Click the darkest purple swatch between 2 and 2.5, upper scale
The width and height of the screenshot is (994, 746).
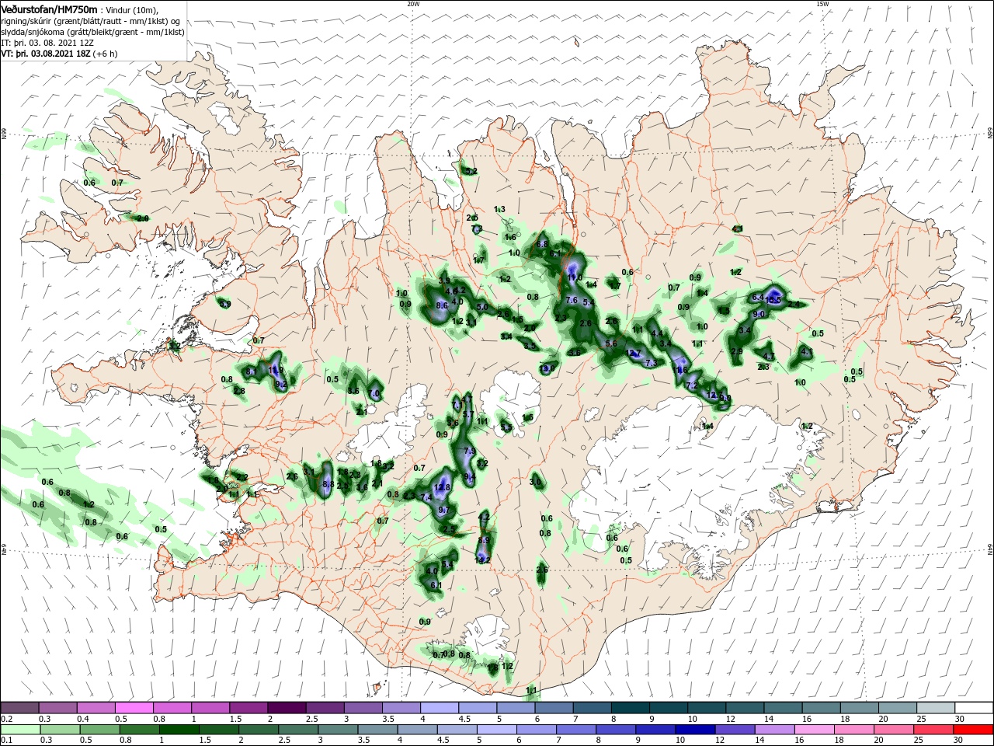pos(287,708)
